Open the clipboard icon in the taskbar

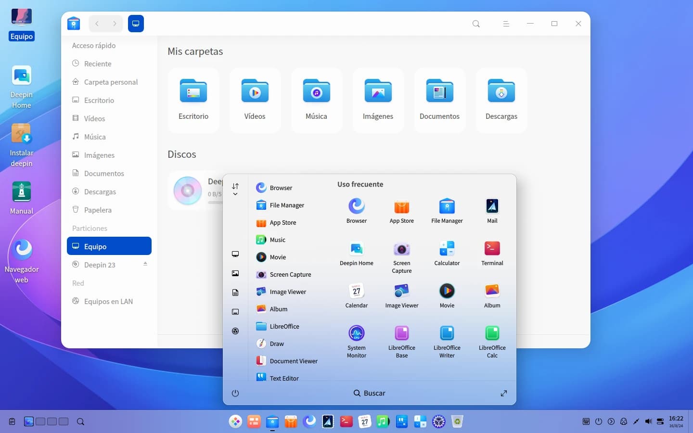[12, 422]
